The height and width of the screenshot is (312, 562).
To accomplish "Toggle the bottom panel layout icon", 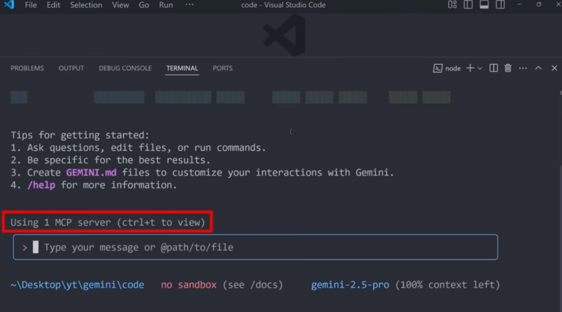I will (484, 5).
